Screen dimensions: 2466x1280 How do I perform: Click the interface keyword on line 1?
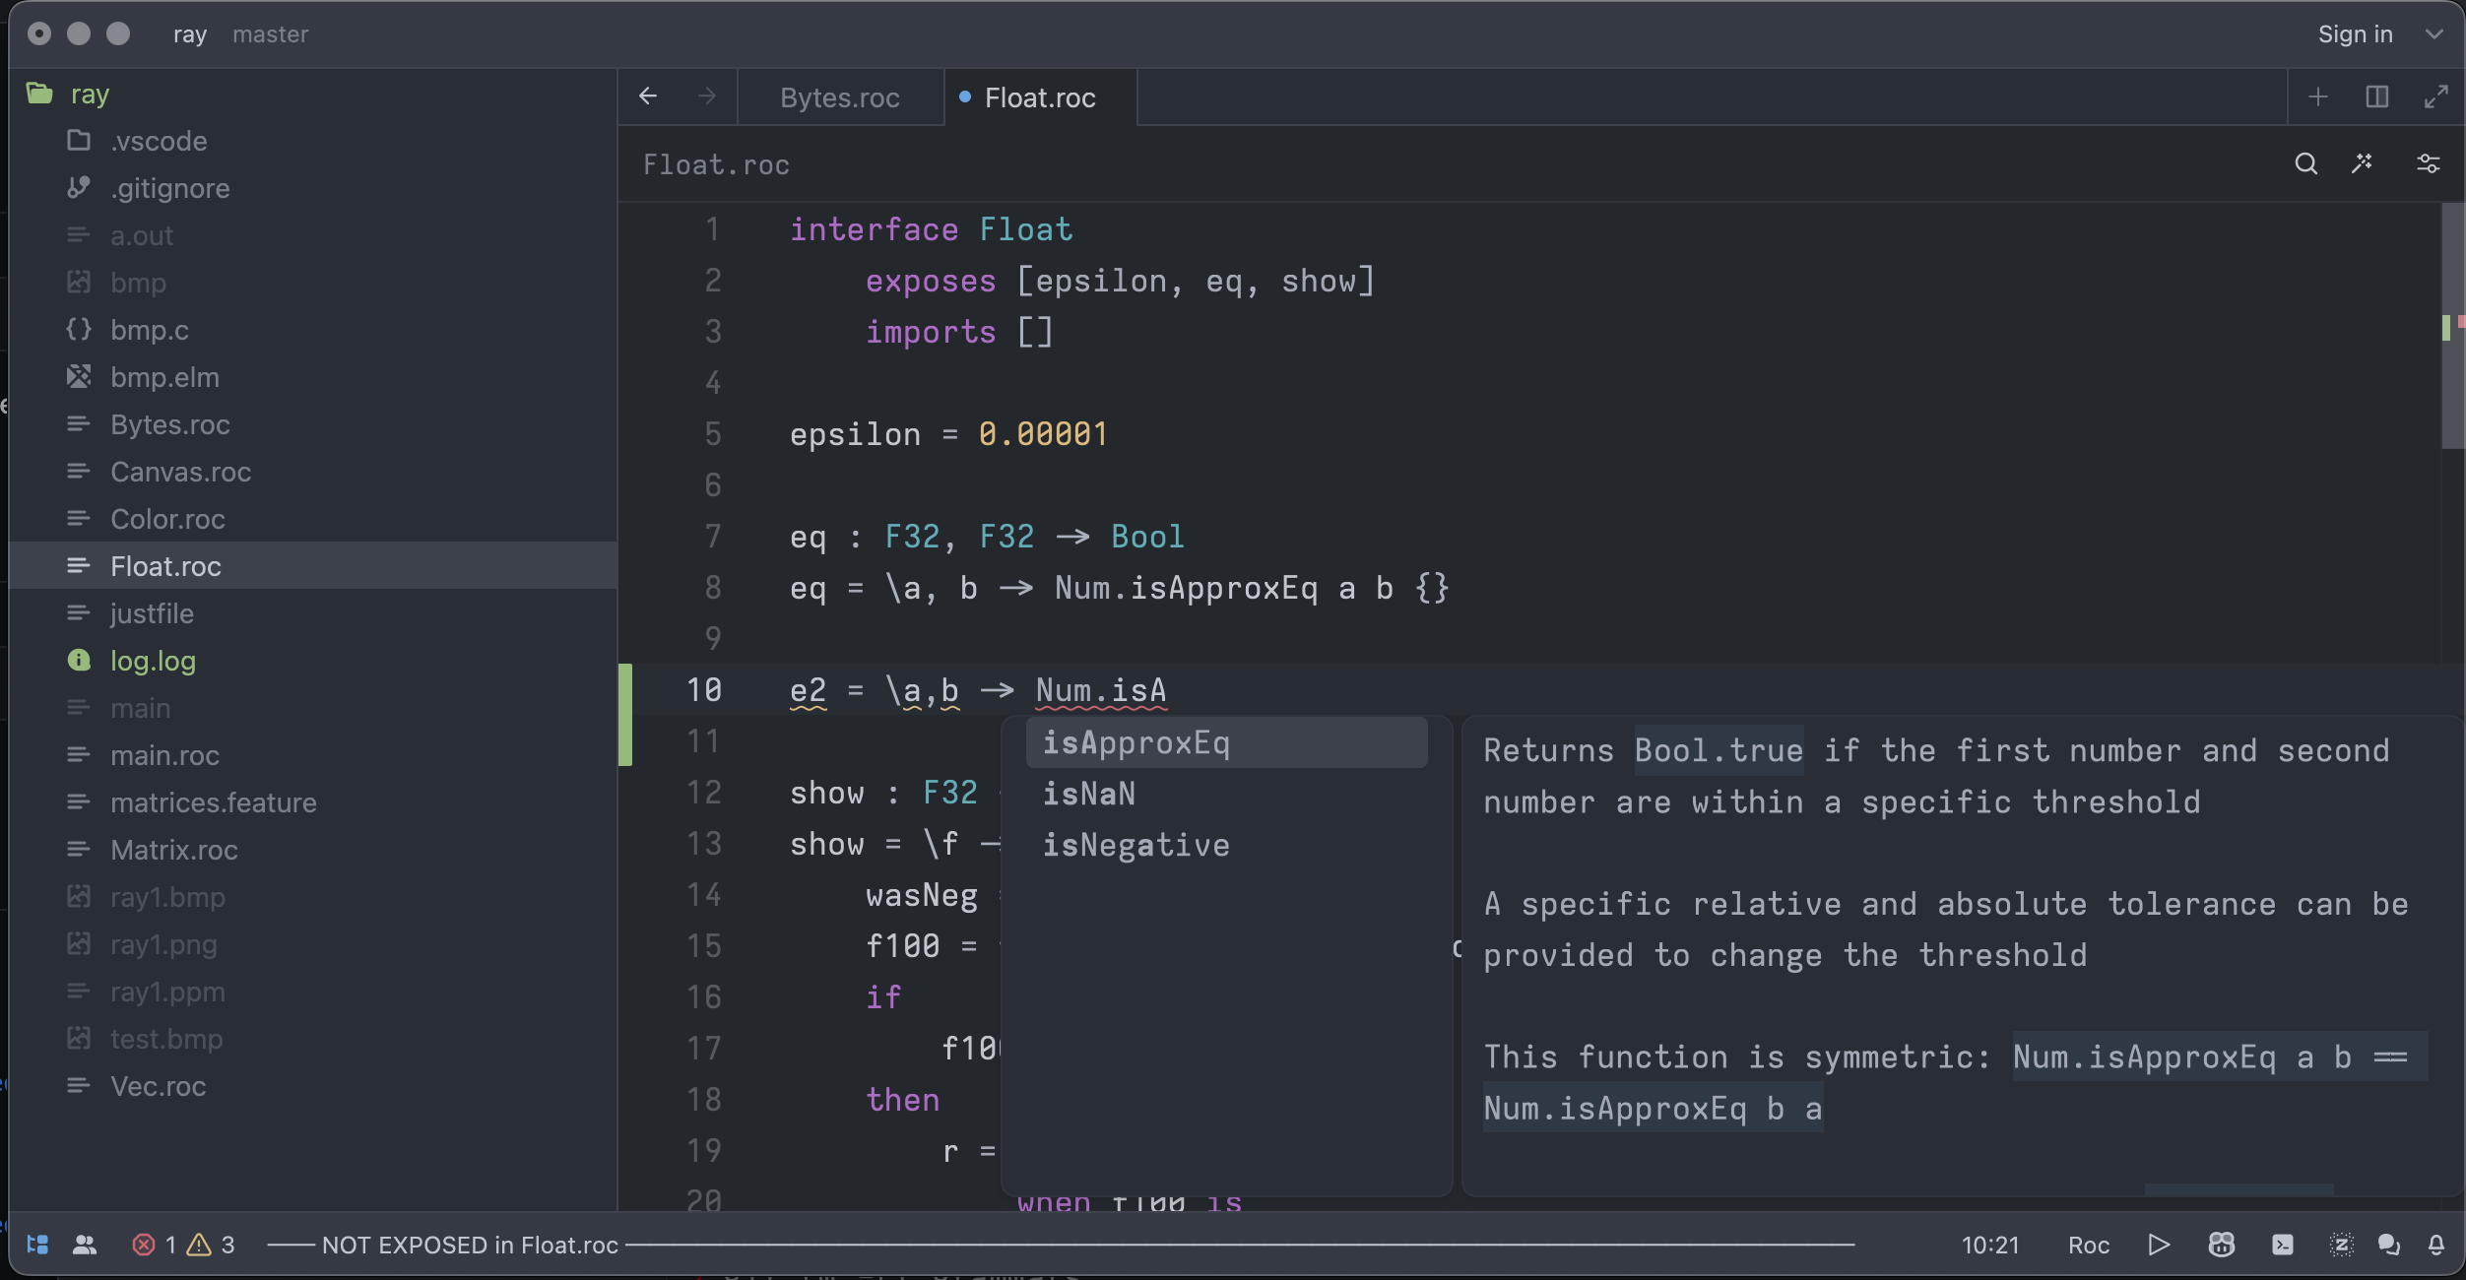(x=874, y=229)
